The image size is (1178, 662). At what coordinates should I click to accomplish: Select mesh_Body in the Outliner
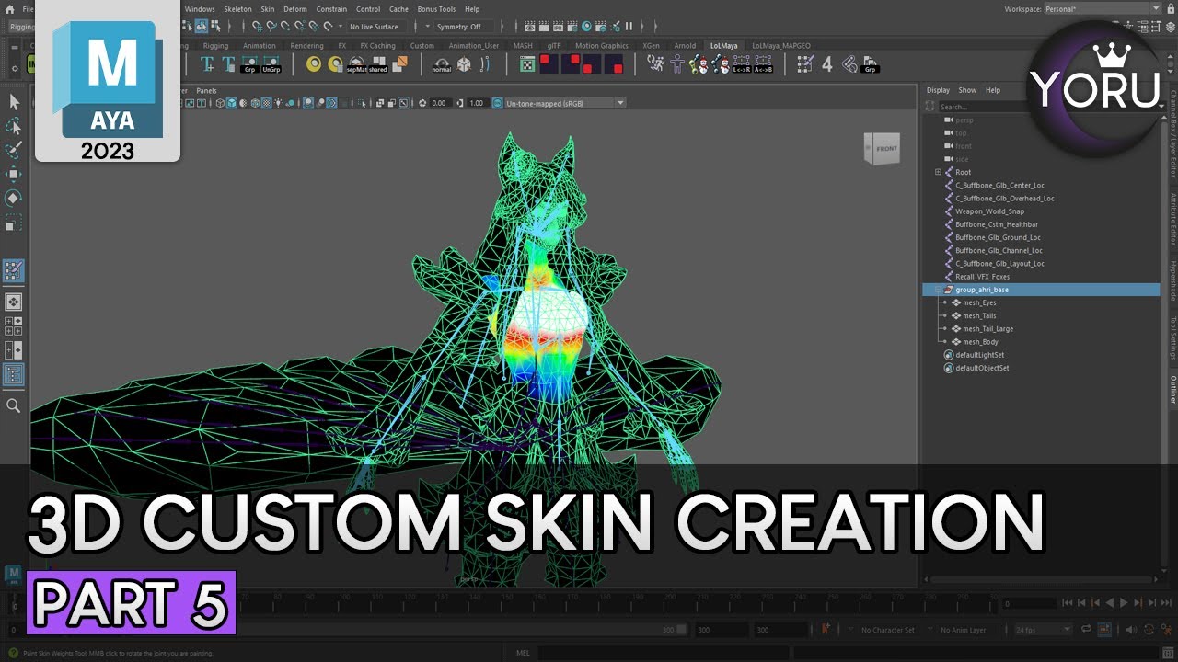[980, 342]
